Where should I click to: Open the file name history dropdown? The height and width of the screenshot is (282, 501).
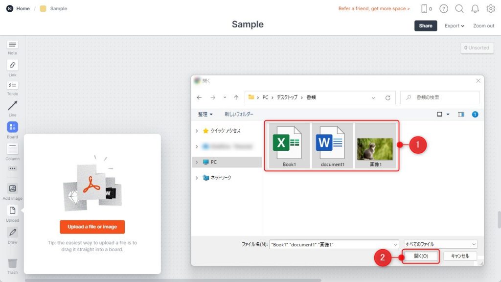395,245
